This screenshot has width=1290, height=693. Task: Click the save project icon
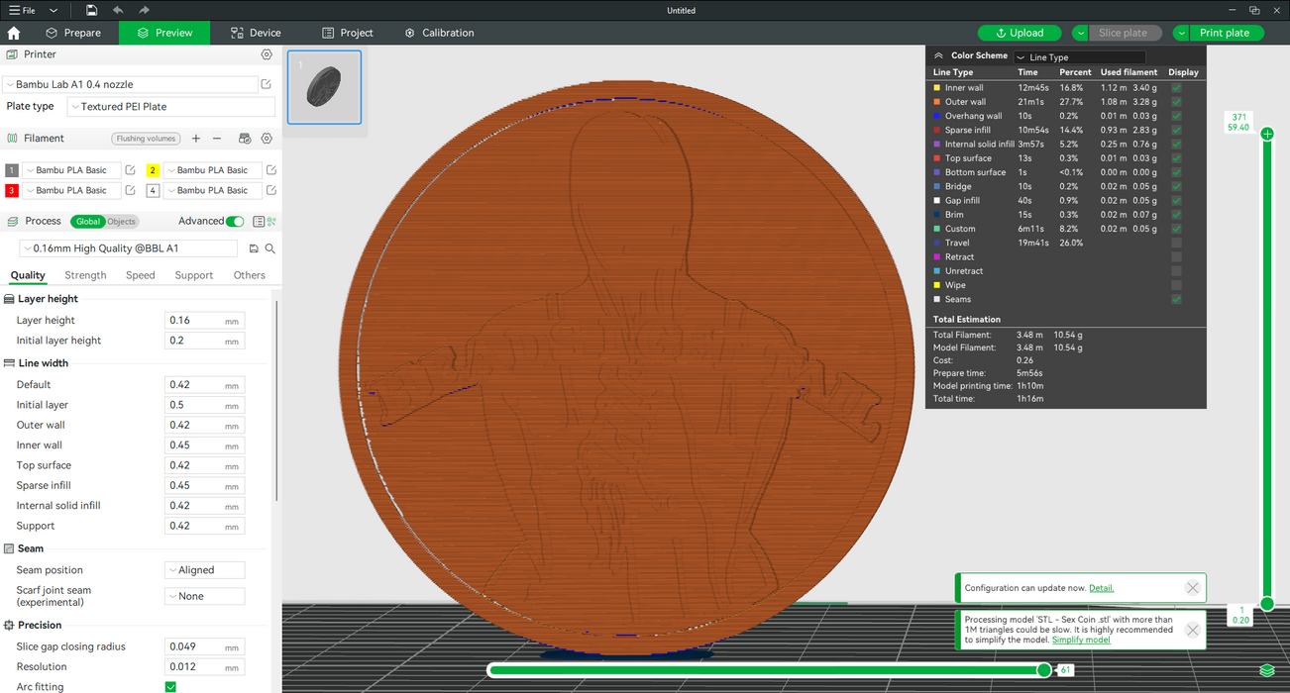[91, 10]
